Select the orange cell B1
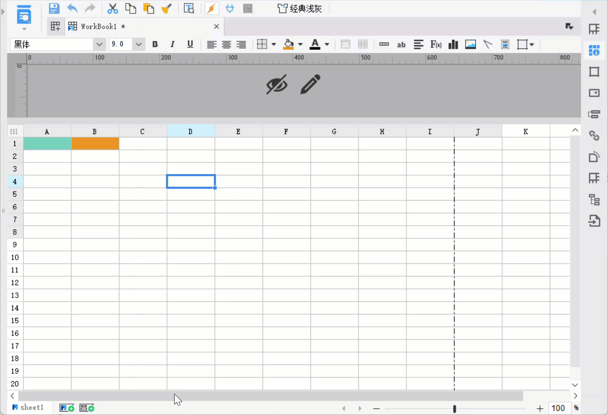Viewport: 608px width, 415px height. click(95, 143)
